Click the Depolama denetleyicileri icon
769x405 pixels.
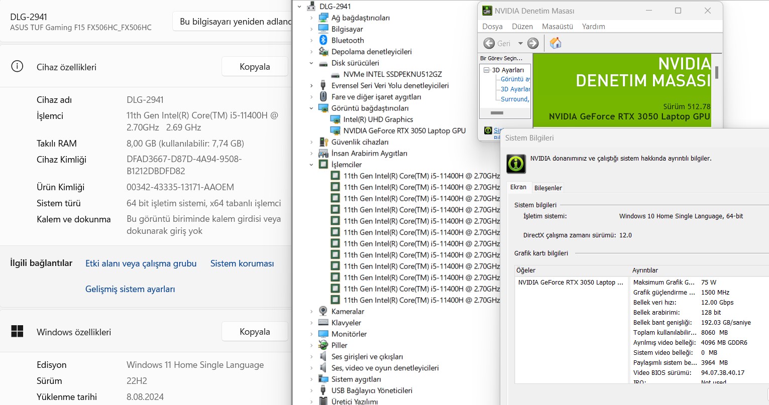click(323, 52)
